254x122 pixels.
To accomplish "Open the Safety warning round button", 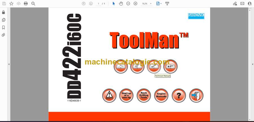I will click(109, 95).
